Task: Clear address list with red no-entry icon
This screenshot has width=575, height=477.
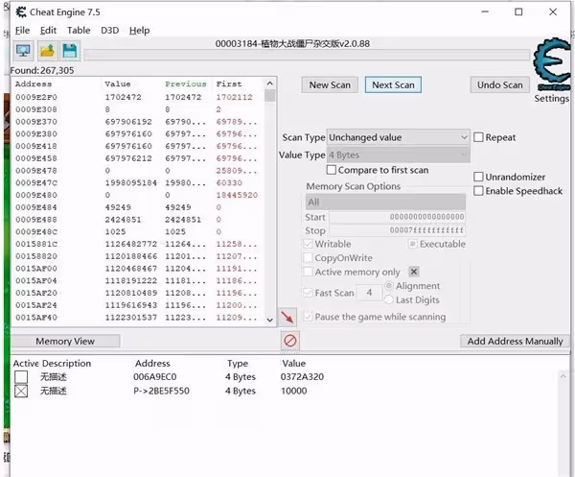Action: pyautogui.click(x=290, y=341)
